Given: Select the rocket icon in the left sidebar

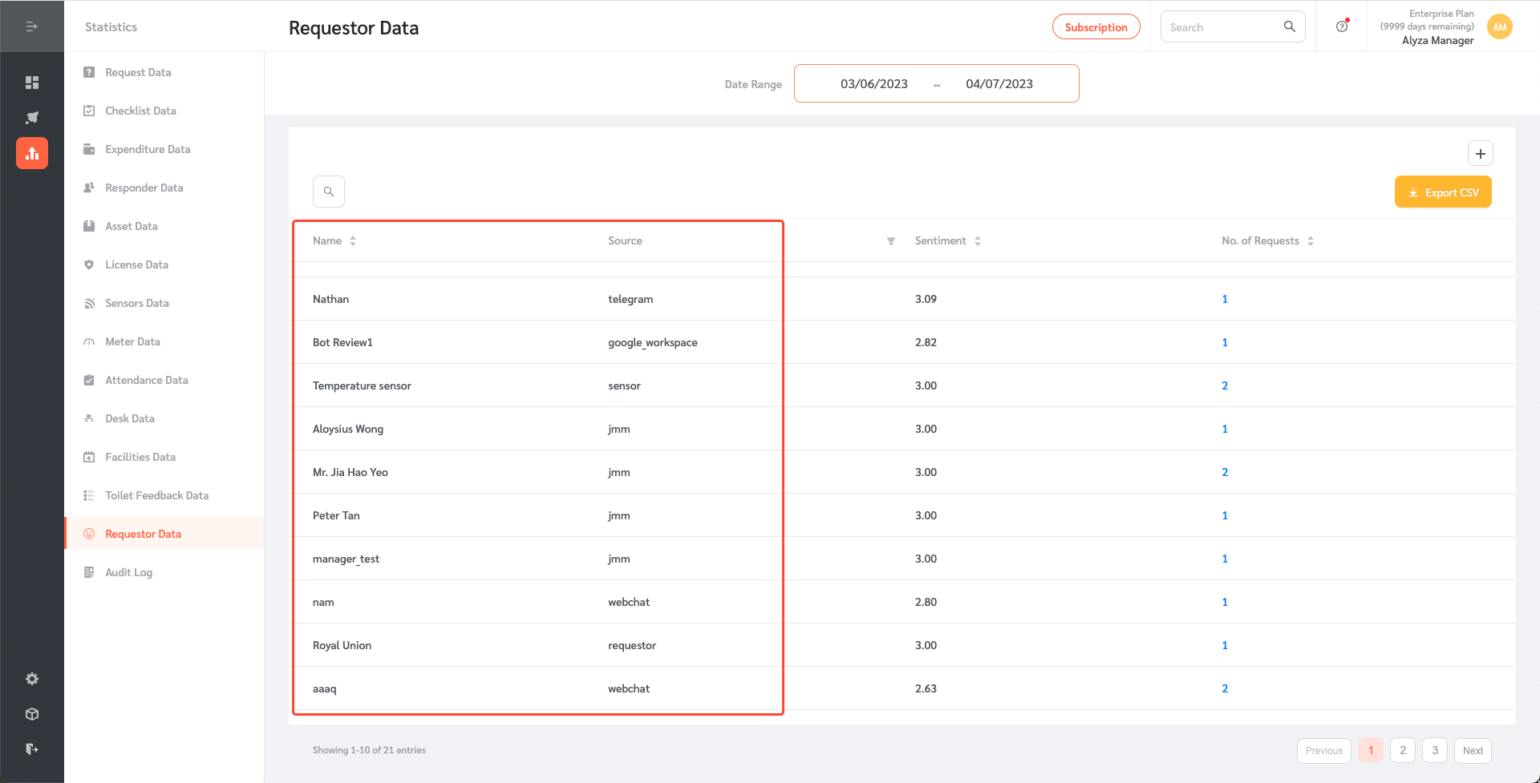Looking at the screenshot, I should [x=32, y=117].
